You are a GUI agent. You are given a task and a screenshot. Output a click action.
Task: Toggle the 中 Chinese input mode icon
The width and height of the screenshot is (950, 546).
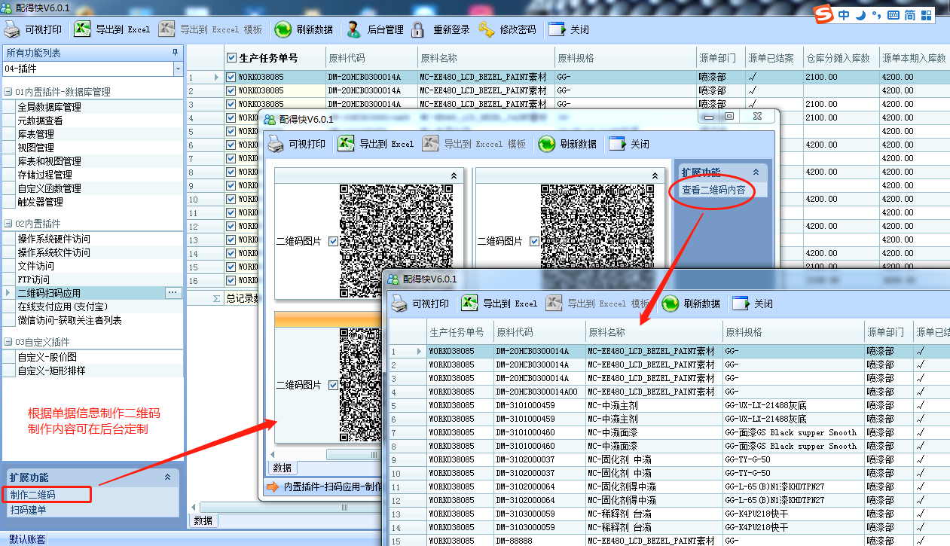pos(844,14)
